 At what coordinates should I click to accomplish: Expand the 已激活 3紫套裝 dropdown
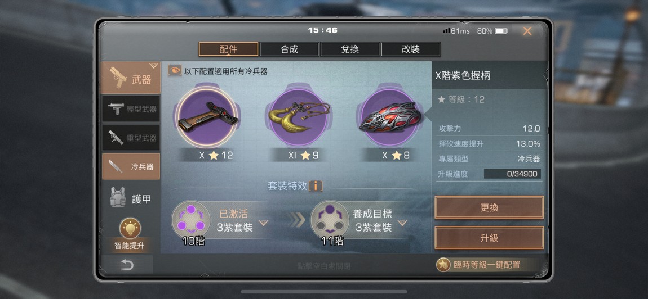(x=264, y=223)
